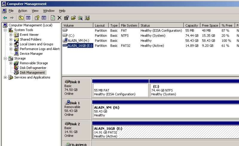Click the Healthy (EISA Configuration) status cell
The height and width of the screenshot is (146, 239).
(161, 30)
